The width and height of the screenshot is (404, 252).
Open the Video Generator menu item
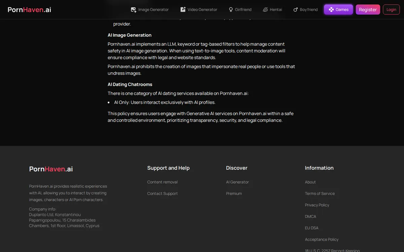(199, 9)
